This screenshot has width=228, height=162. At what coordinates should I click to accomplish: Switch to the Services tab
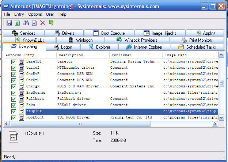(24, 33)
